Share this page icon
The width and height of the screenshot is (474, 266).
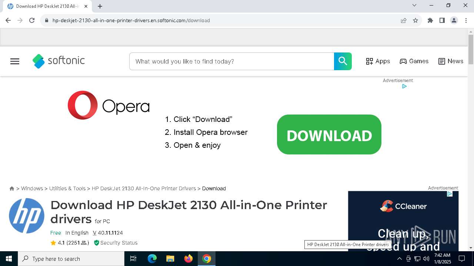(404, 20)
